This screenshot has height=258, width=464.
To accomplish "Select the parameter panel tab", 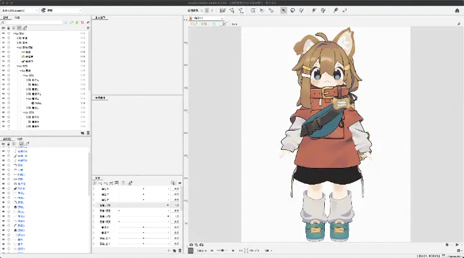I will tap(98, 178).
